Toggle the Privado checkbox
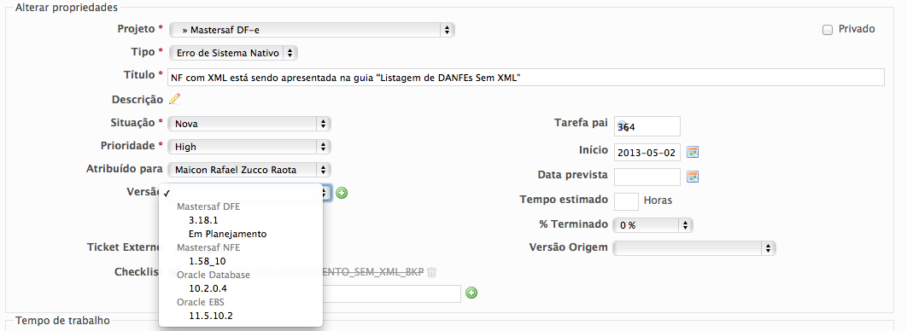Image resolution: width=907 pixels, height=331 pixels. [828, 30]
